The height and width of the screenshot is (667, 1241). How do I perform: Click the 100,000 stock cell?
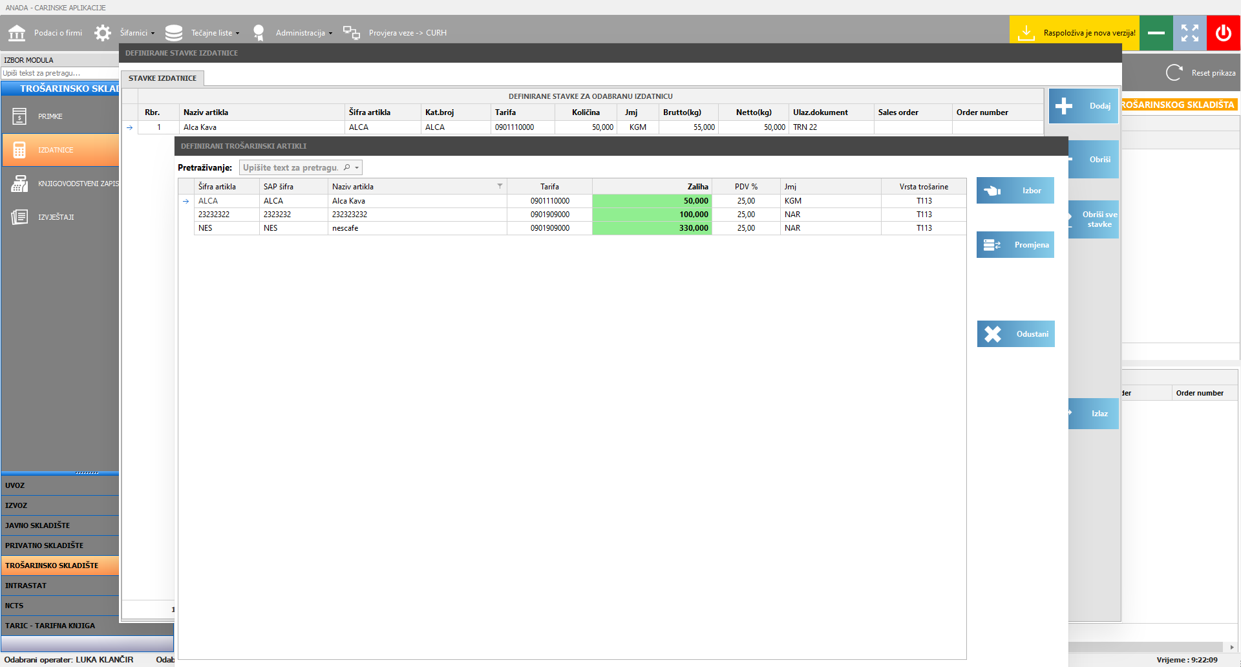pyautogui.click(x=652, y=215)
